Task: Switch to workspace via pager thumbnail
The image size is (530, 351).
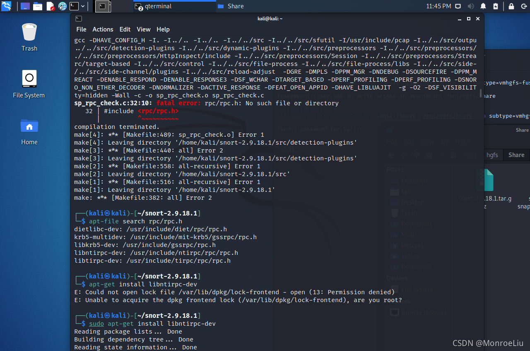Action: (103, 6)
